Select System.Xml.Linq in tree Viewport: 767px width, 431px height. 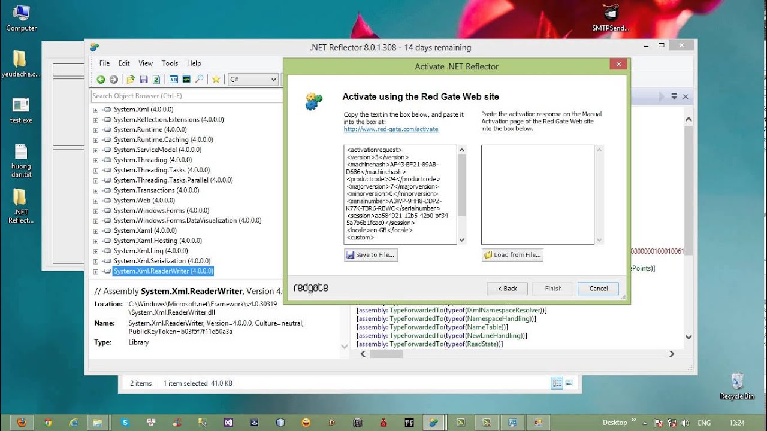pos(150,251)
